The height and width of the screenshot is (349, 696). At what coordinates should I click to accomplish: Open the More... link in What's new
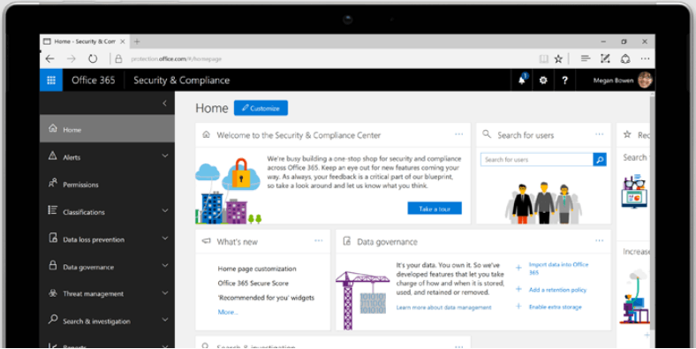tap(228, 312)
